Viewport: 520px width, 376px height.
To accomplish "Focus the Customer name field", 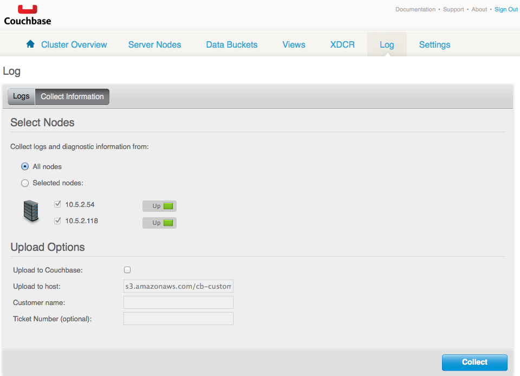I will (x=178, y=302).
